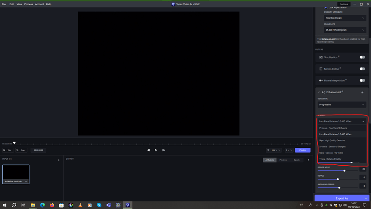Step back one frame
Screen dimensions: 371x209
pyautogui.click(x=148, y=150)
